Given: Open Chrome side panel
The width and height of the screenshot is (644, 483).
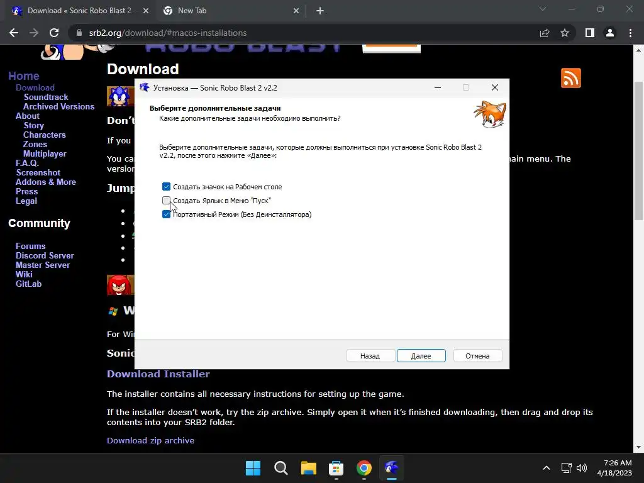Looking at the screenshot, I should click(x=590, y=33).
